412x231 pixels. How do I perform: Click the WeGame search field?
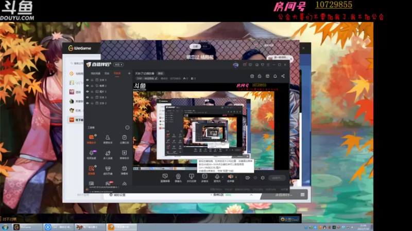pos(78,63)
